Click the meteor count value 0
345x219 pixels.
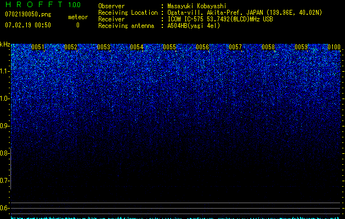[78, 25]
